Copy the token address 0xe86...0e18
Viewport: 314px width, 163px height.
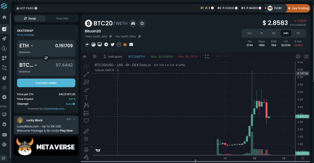tap(110, 36)
